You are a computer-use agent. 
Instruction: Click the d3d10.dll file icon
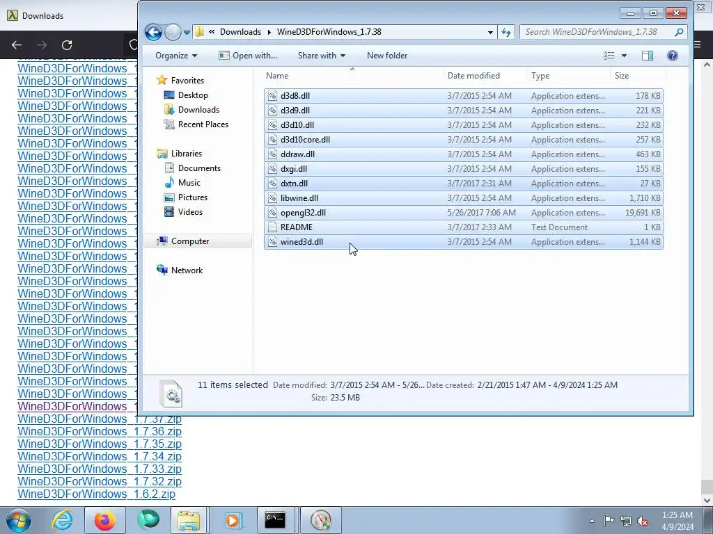point(272,125)
